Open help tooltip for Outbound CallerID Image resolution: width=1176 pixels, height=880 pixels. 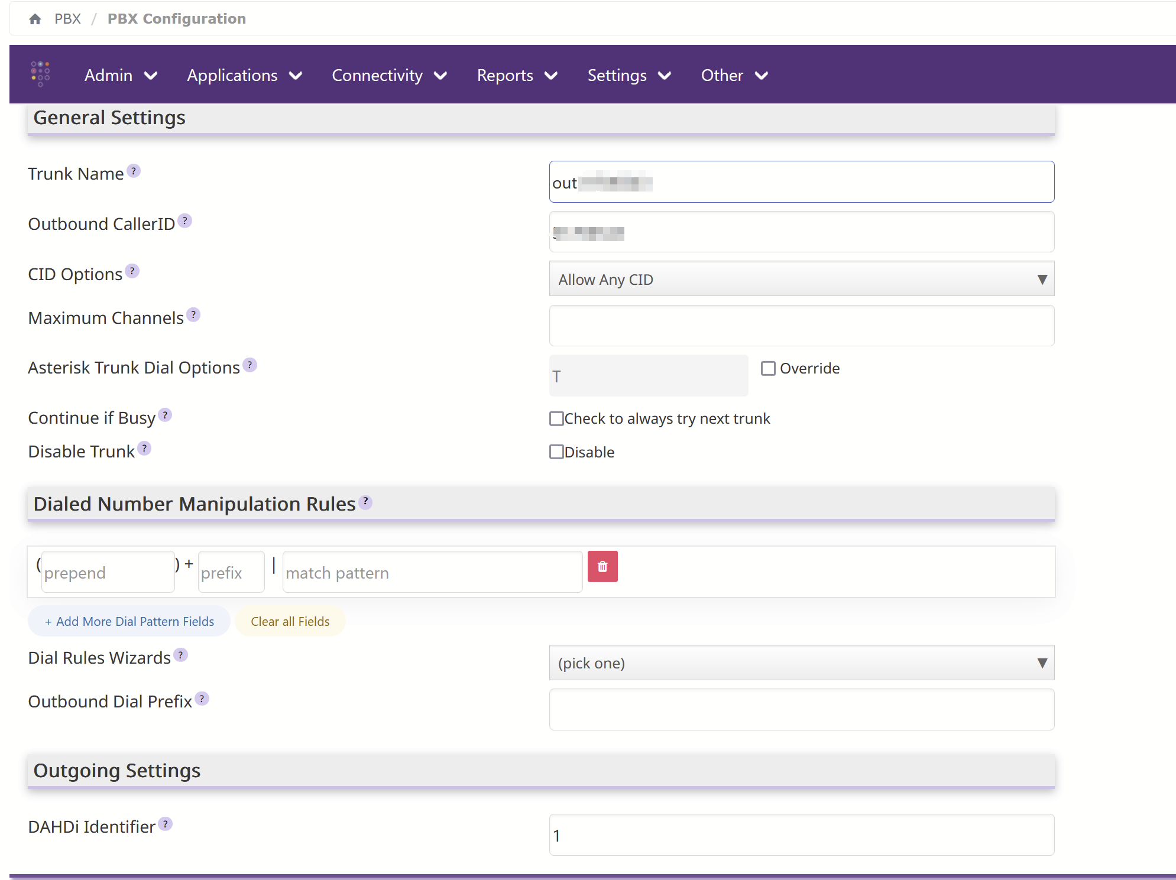pos(185,220)
